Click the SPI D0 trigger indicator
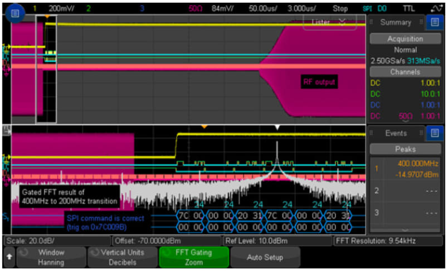Viewport: 448px width, 271px height. 374,8
